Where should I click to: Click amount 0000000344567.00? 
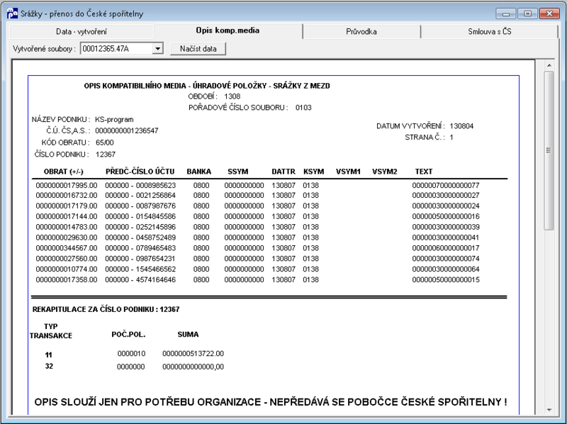(67, 248)
